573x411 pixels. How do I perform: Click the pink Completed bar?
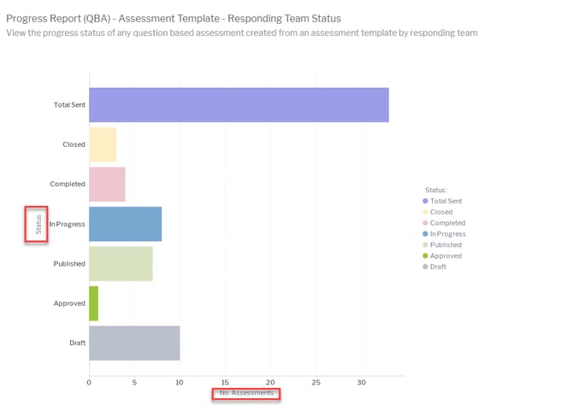tap(107, 184)
